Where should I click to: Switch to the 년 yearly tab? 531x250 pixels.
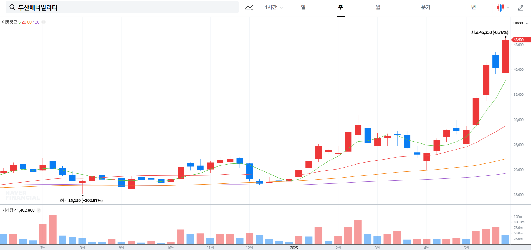[473, 7]
